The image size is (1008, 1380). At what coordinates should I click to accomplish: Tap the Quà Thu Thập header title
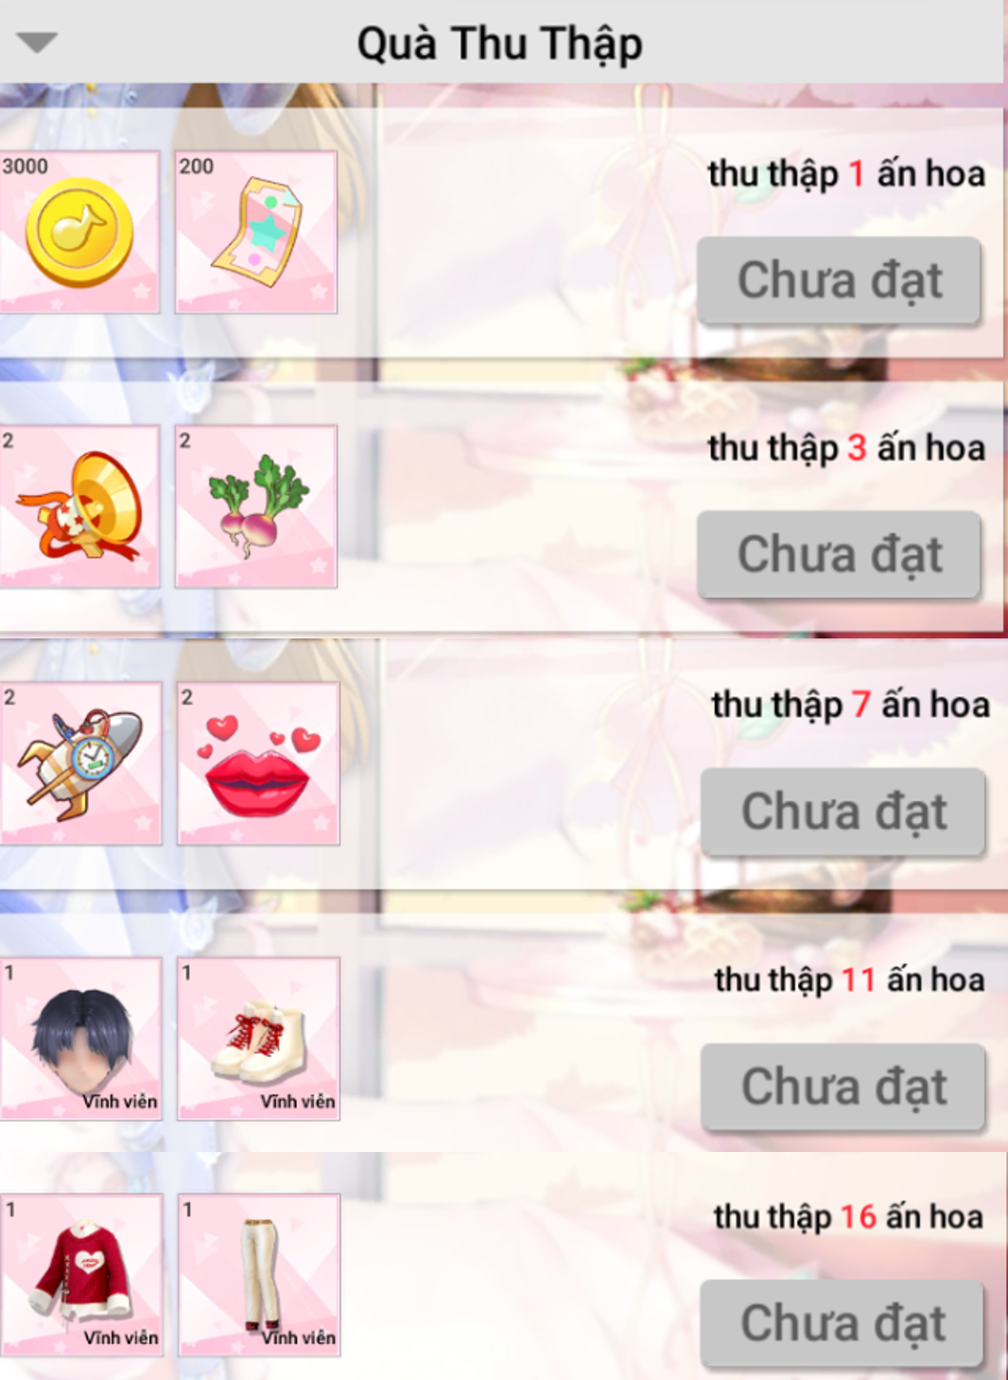[x=499, y=44]
